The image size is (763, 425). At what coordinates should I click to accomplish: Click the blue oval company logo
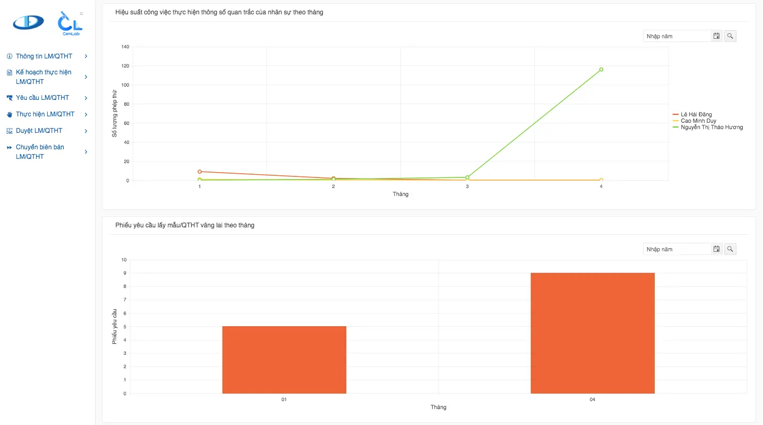(x=29, y=22)
